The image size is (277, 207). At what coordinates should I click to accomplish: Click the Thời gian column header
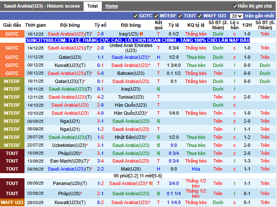(35, 25)
